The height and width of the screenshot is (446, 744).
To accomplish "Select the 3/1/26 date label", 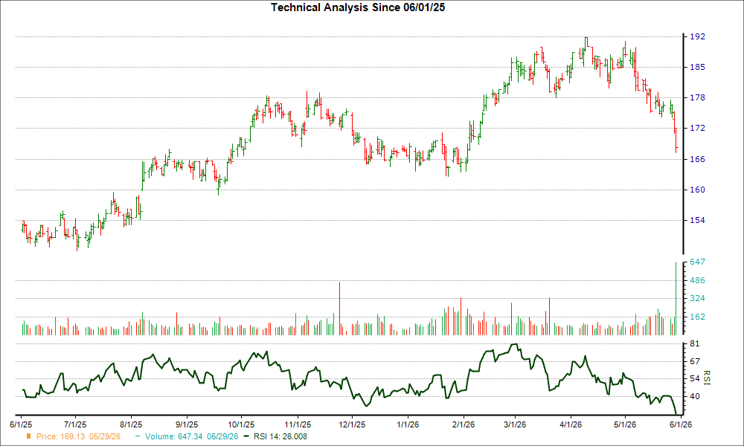I will (x=514, y=424).
